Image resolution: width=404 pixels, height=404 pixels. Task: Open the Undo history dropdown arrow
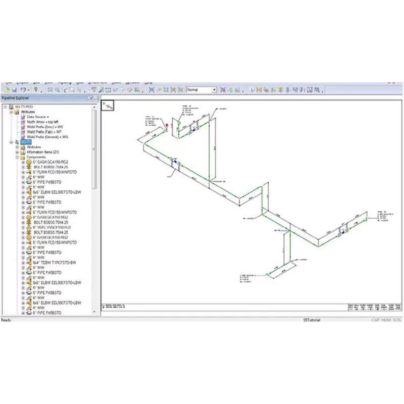(x=29, y=90)
